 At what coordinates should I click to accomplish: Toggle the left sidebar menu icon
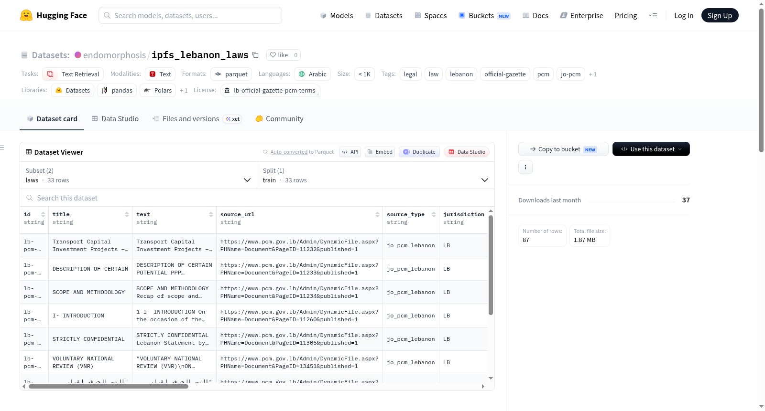2,148
